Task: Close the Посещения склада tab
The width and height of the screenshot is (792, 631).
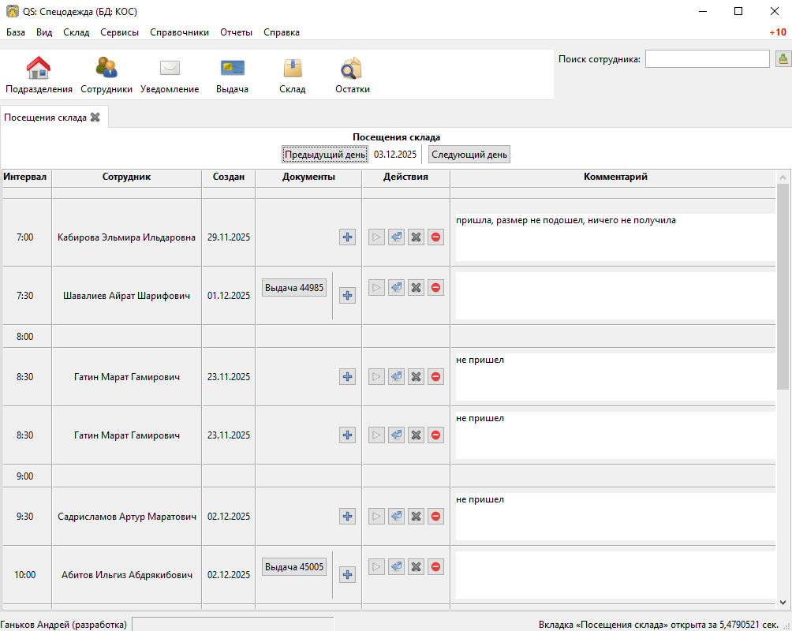Action: (95, 118)
